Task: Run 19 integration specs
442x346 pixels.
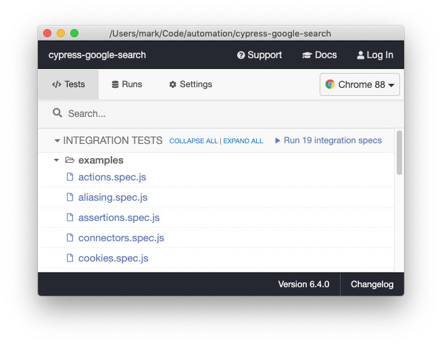Action: [328, 141]
